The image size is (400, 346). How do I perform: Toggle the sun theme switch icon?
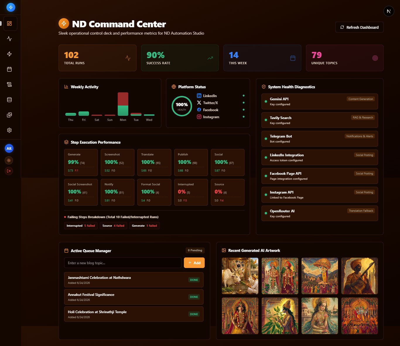pos(9,160)
